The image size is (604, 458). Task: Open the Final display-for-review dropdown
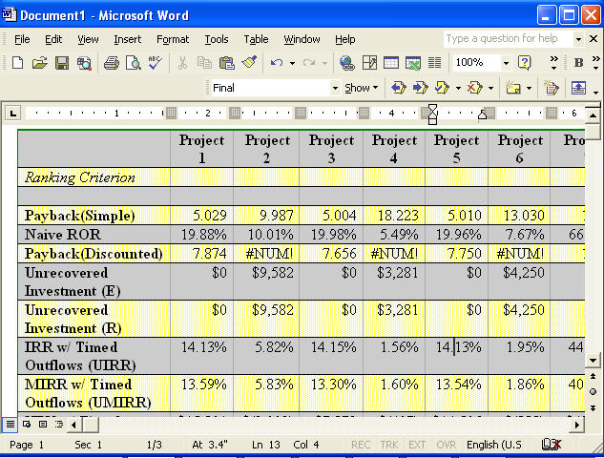pos(334,88)
